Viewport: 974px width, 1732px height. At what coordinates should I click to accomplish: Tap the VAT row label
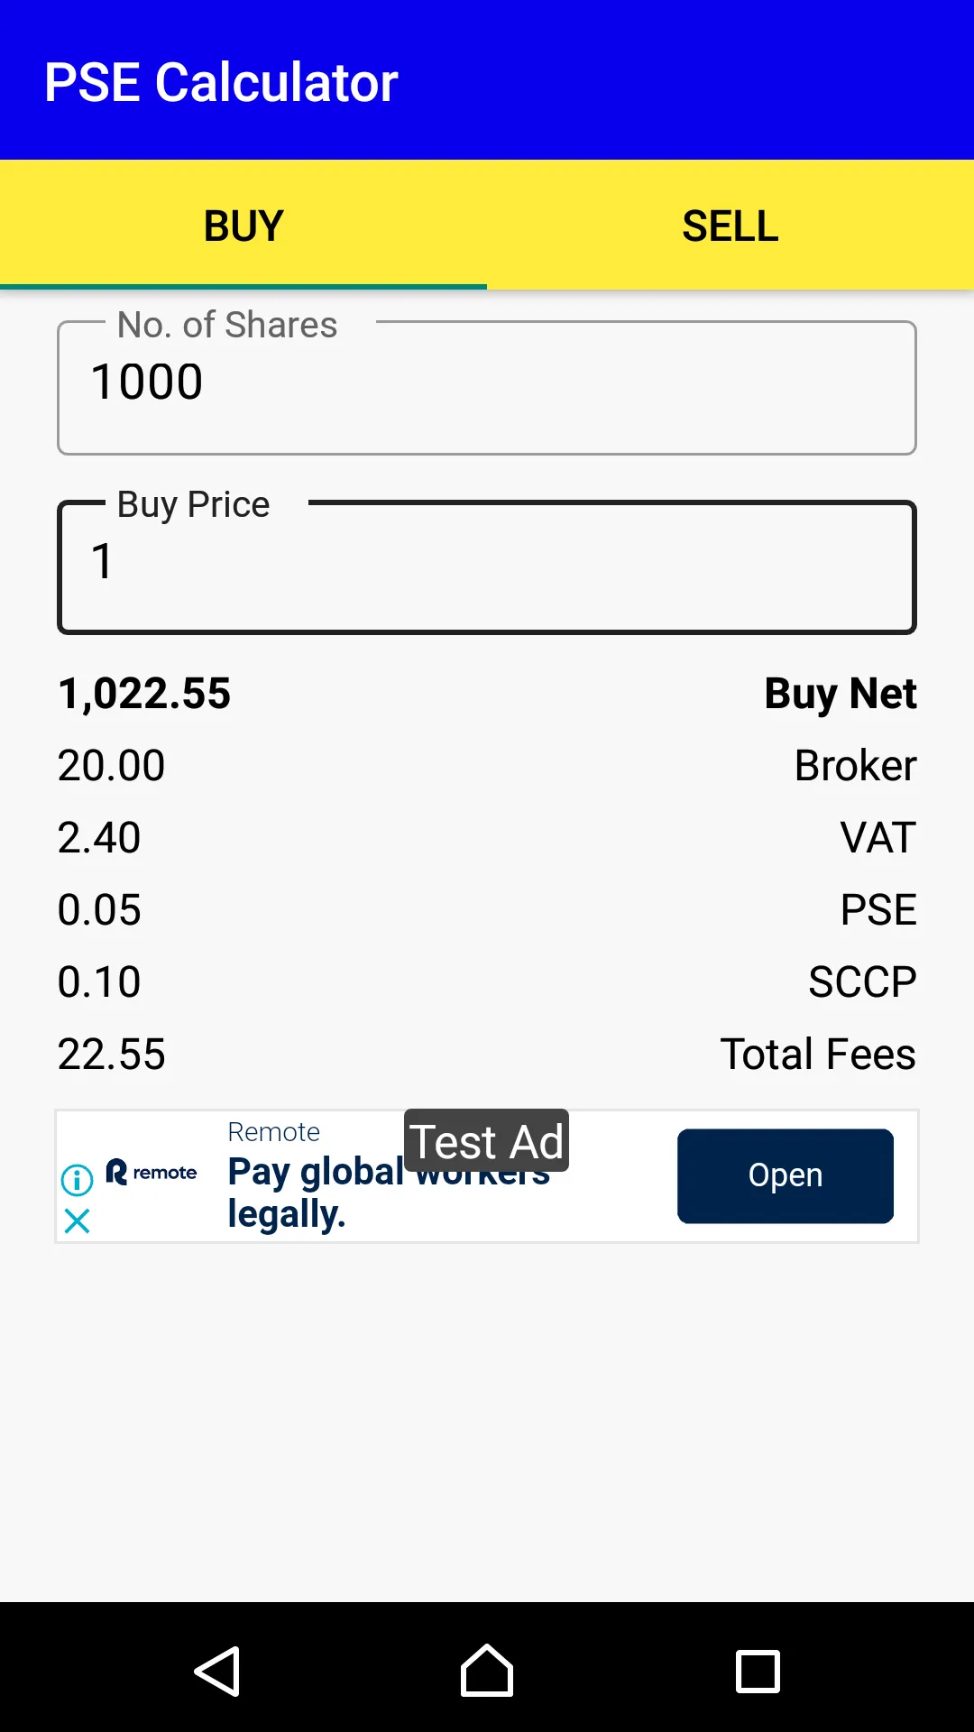[878, 838]
